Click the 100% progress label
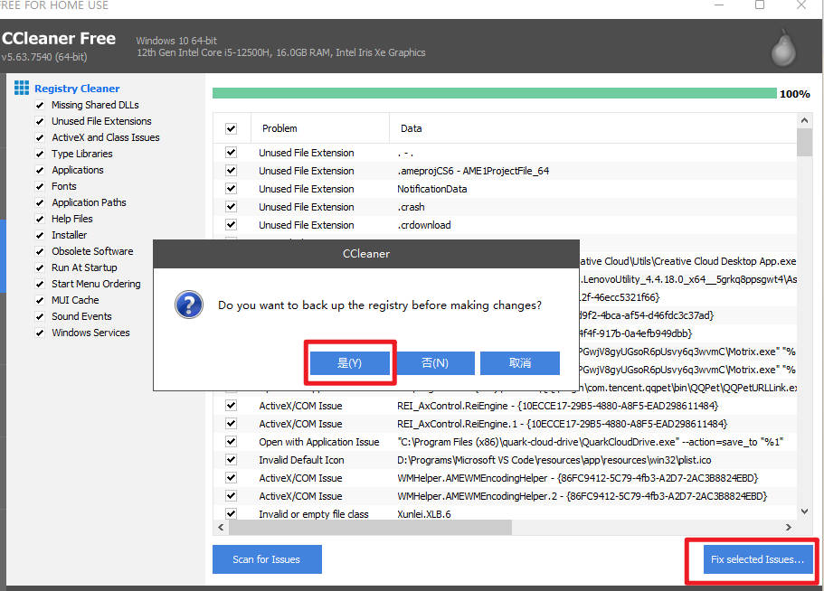824x591 pixels. click(x=794, y=94)
